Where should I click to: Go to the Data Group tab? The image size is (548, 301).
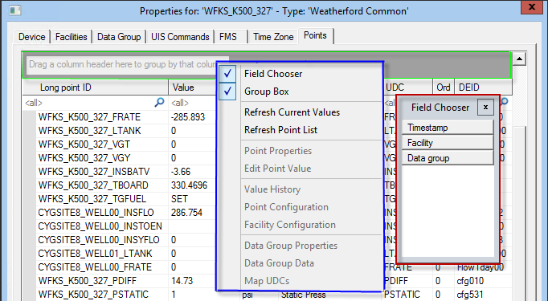pyautogui.click(x=119, y=37)
